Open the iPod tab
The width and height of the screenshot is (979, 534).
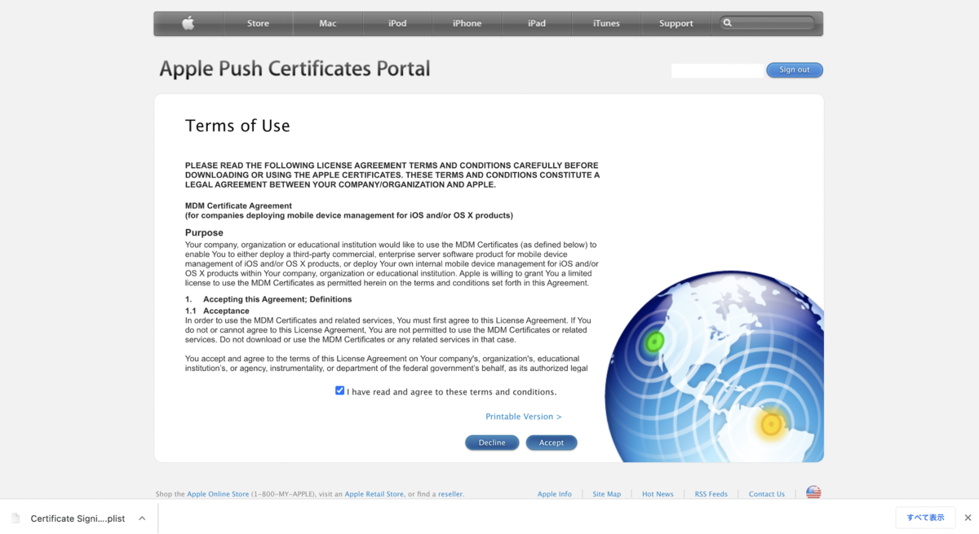click(397, 24)
